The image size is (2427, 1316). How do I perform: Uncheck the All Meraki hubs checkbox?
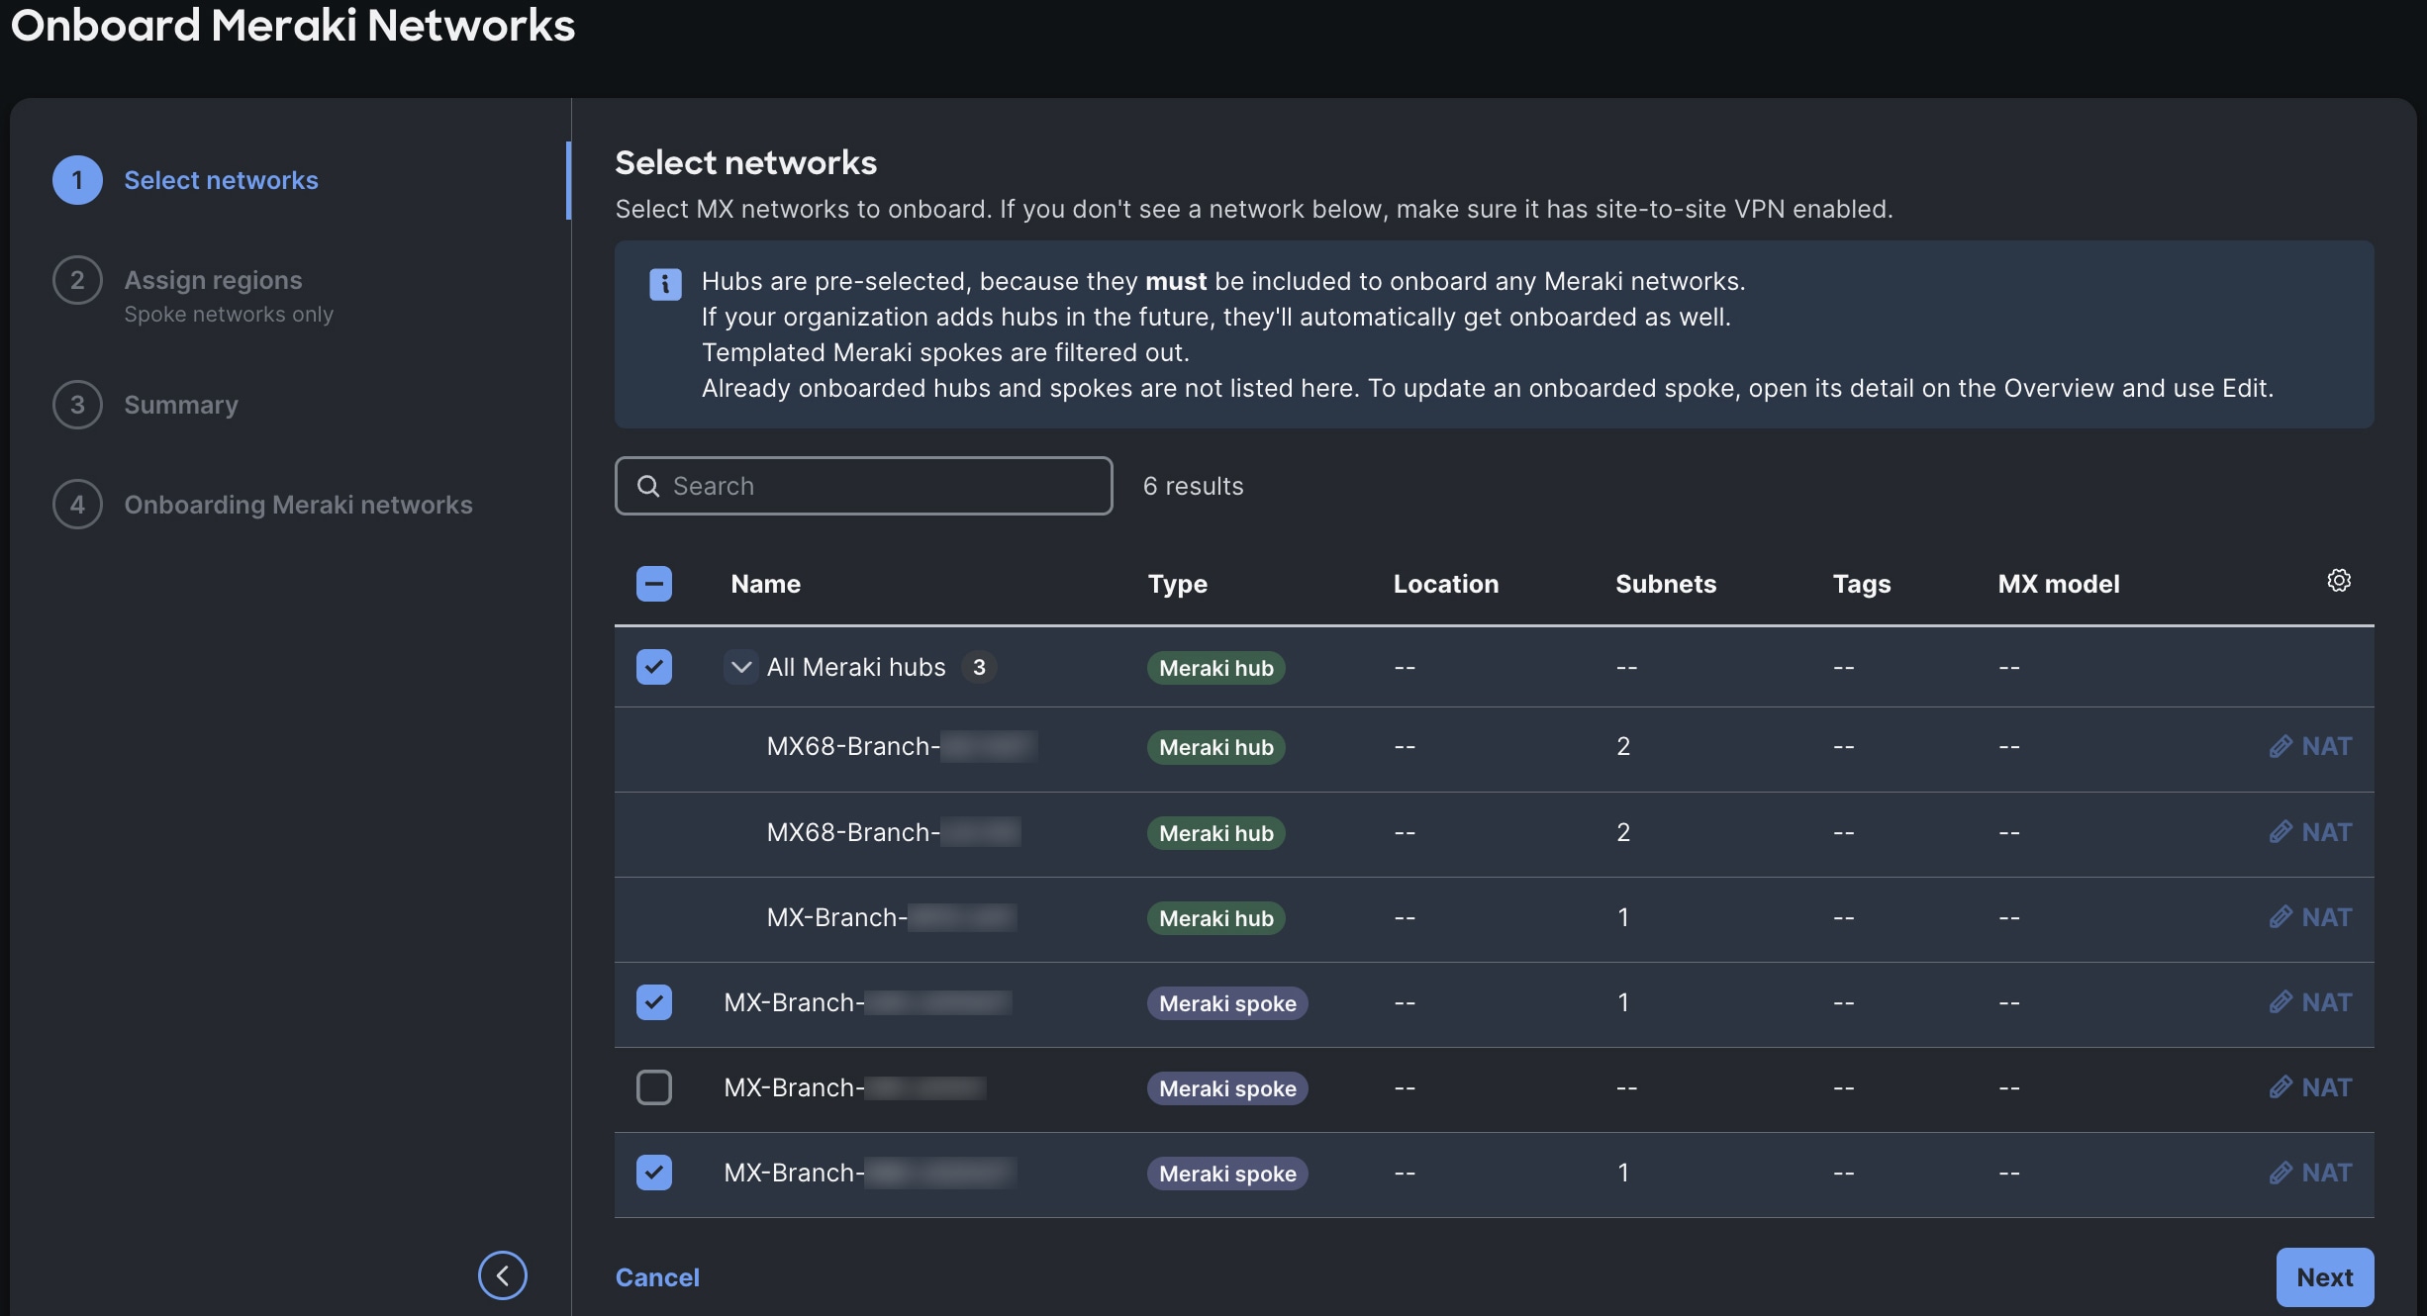(x=654, y=667)
